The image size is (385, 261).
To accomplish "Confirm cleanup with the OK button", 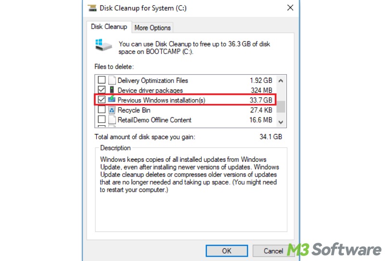I will click(227, 251).
